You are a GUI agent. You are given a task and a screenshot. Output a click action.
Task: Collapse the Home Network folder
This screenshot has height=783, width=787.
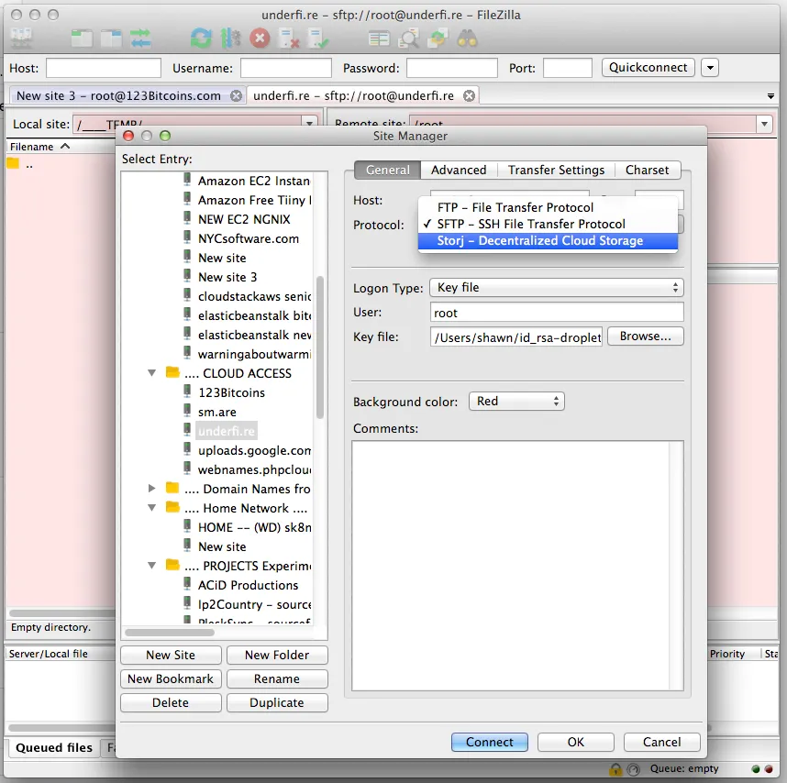coord(151,508)
